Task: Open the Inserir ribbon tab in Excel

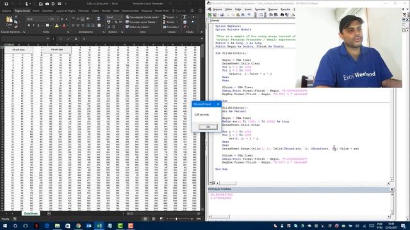Action: (x=36, y=11)
